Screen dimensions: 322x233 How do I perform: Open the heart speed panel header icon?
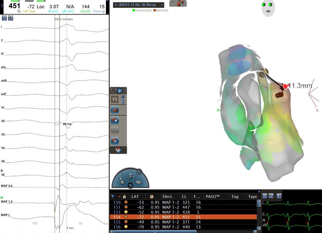point(118,90)
